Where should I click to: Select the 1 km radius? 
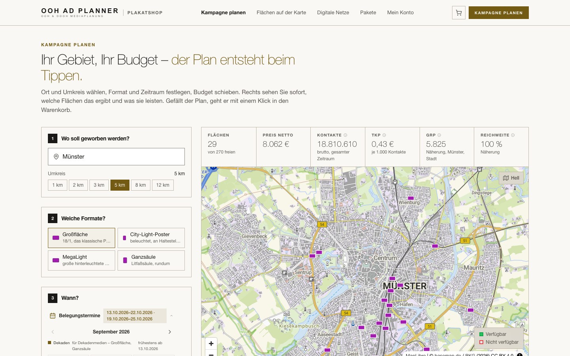click(57, 185)
